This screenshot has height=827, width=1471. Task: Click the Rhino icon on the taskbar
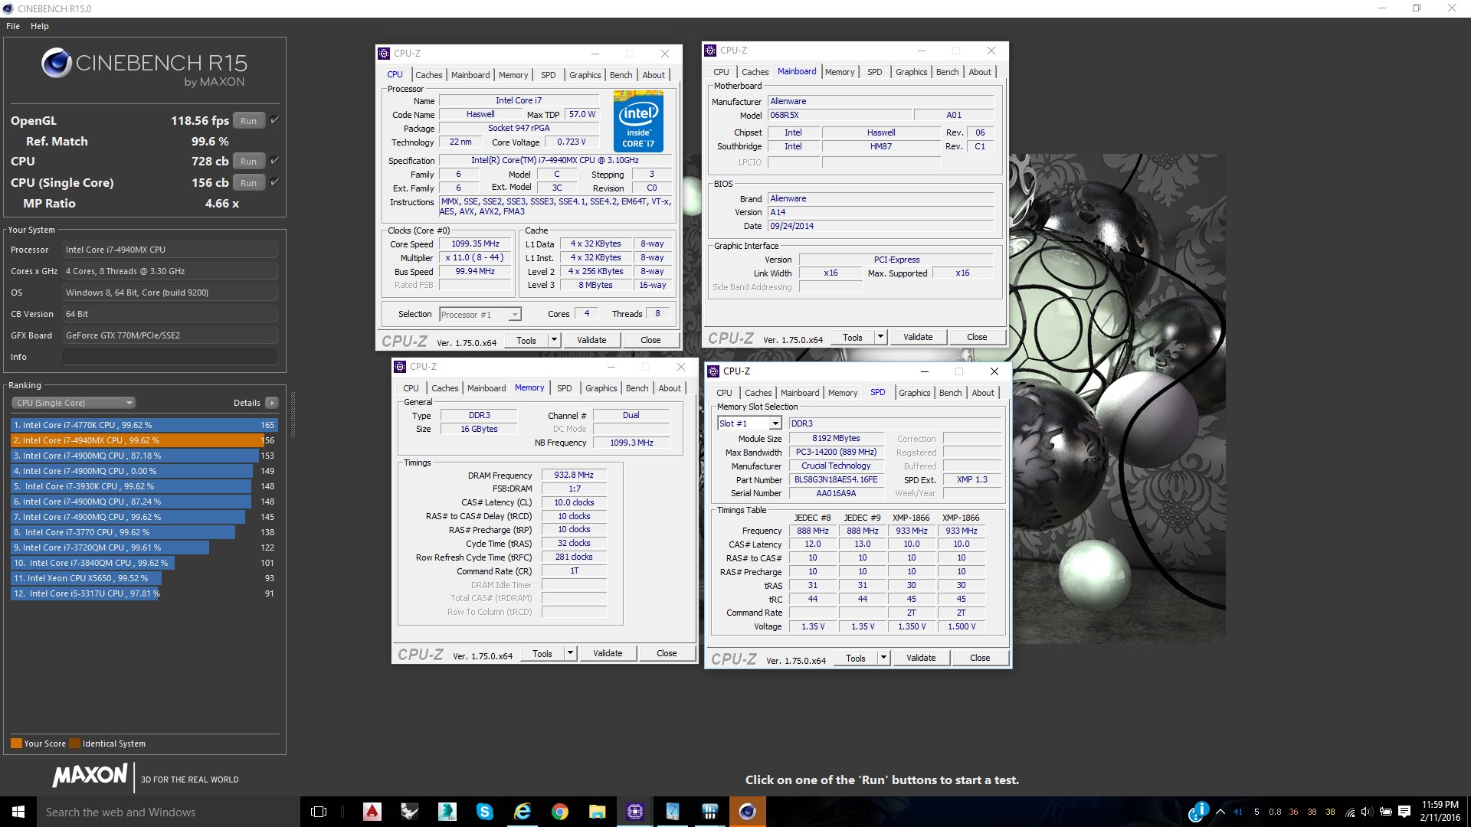(410, 812)
